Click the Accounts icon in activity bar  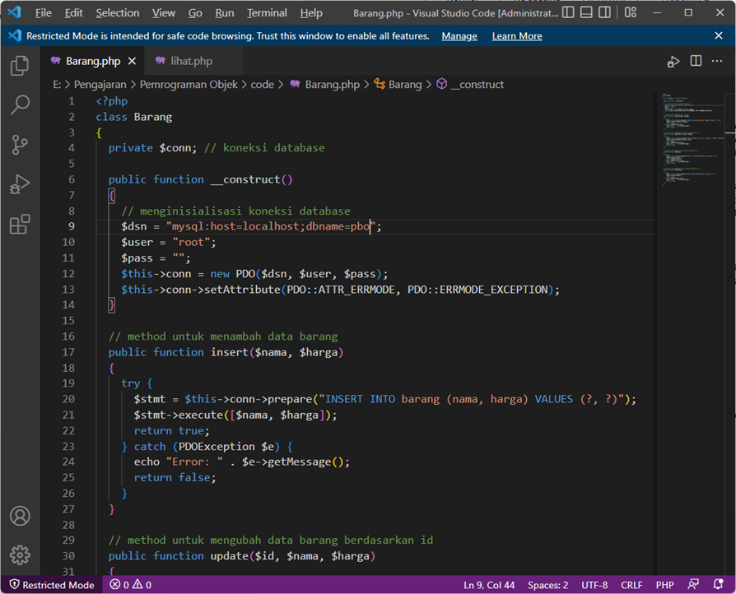click(x=20, y=516)
